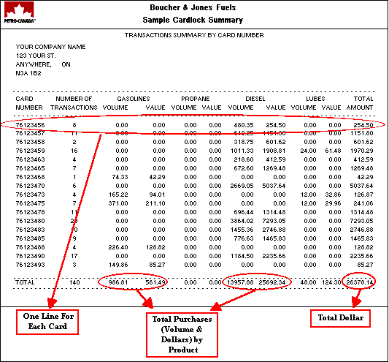Click gasoline volume 149.86
The height and width of the screenshot is (362, 389).
[118, 265]
